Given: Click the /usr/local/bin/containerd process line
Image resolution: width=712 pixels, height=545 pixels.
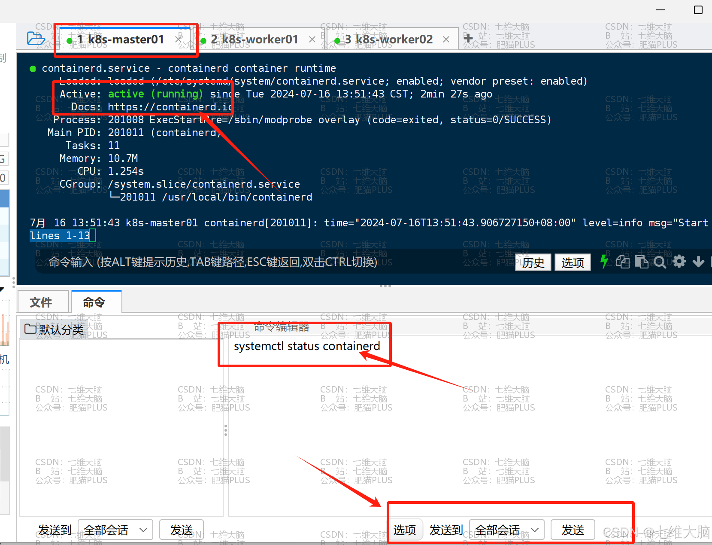Looking at the screenshot, I should [x=211, y=197].
